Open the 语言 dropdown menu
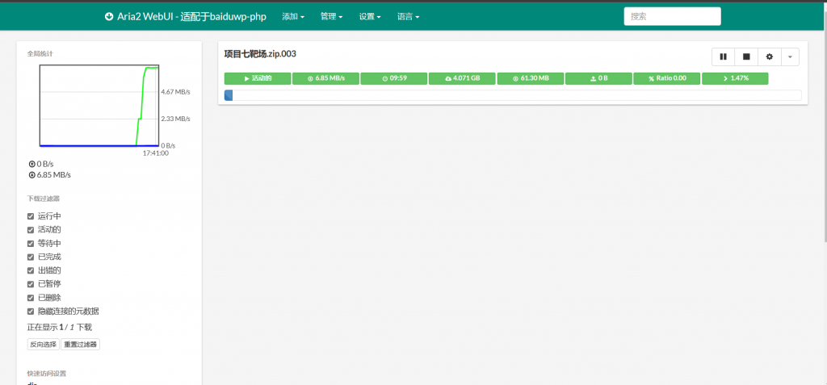This screenshot has width=827, height=385. 408,16
